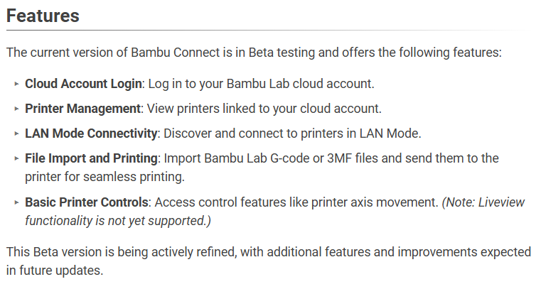The height and width of the screenshot is (289, 541).
Task: Click the text 'Discover and connect to printers in LAN Mode'
Action: [292, 133]
